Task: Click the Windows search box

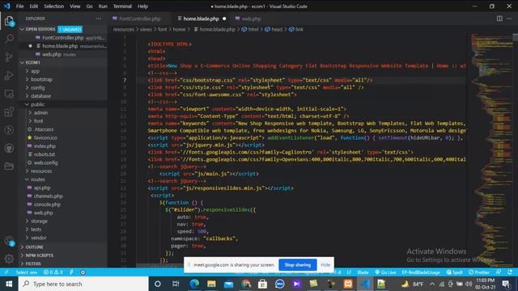Action: [83, 284]
